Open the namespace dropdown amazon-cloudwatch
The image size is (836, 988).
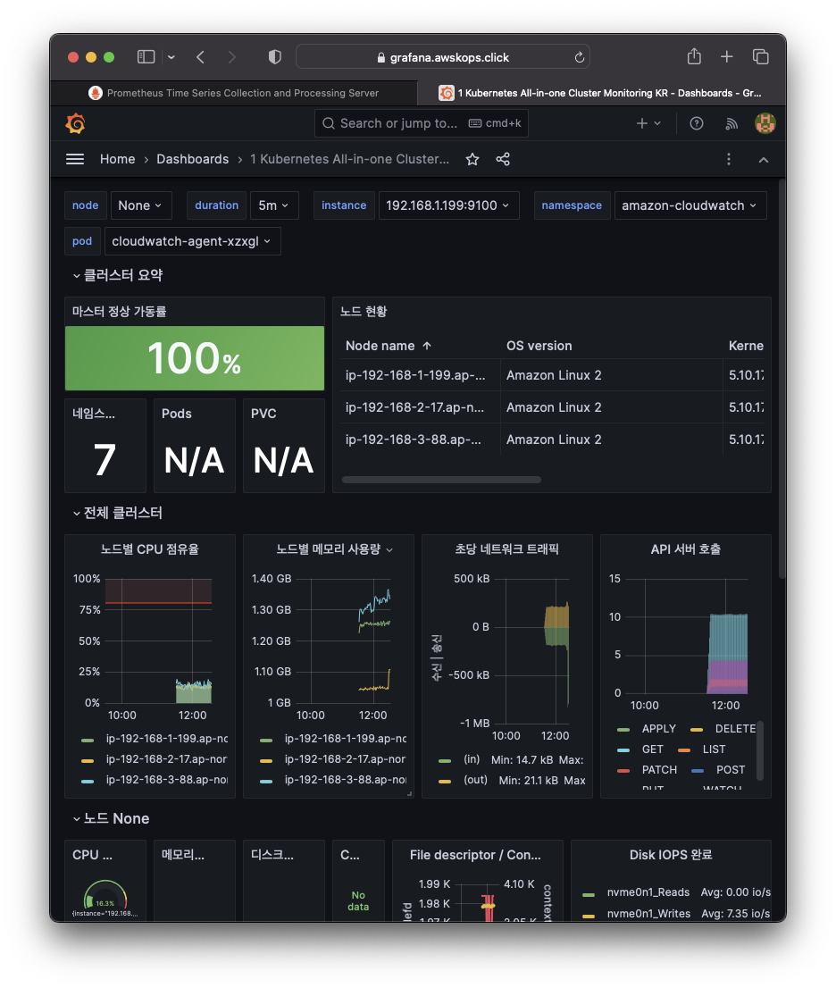(x=690, y=205)
